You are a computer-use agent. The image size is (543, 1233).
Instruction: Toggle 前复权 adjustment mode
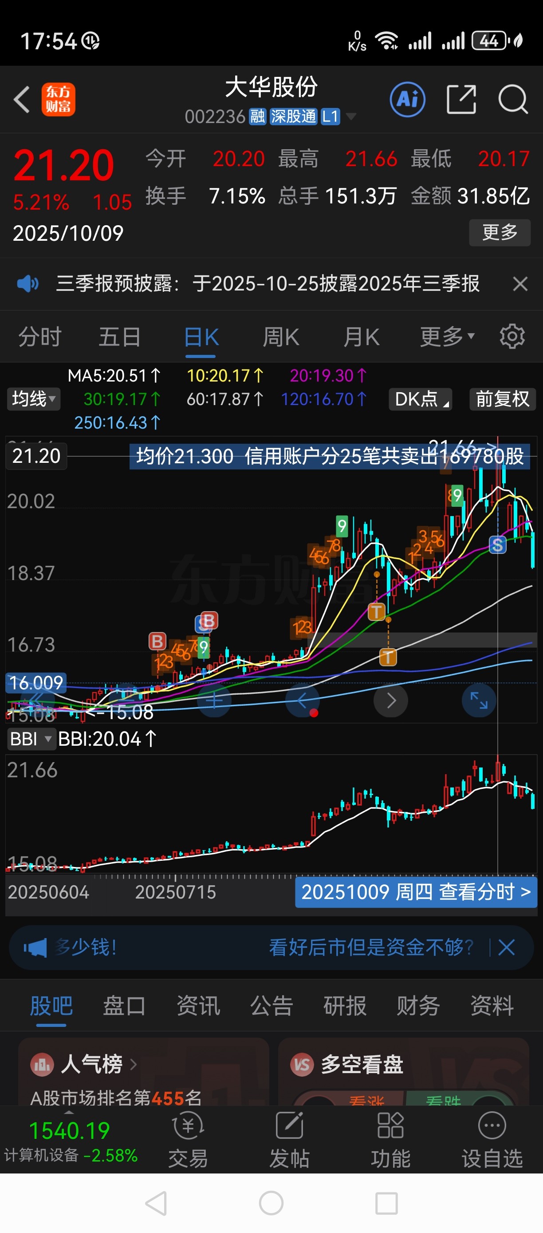pyautogui.click(x=502, y=399)
